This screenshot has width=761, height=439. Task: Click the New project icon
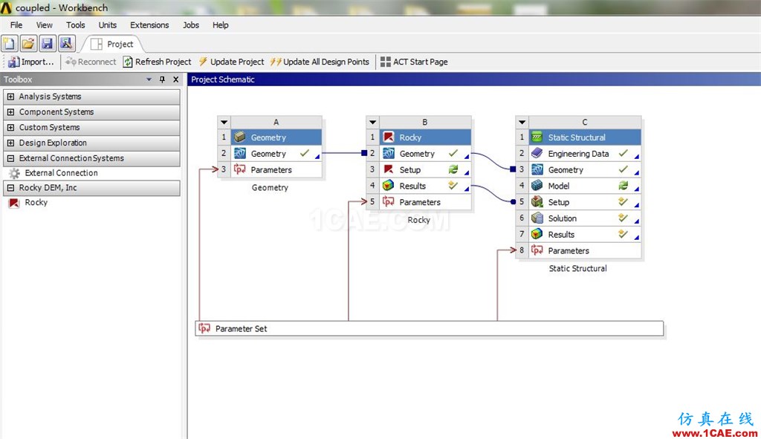click(x=9, y=44)
